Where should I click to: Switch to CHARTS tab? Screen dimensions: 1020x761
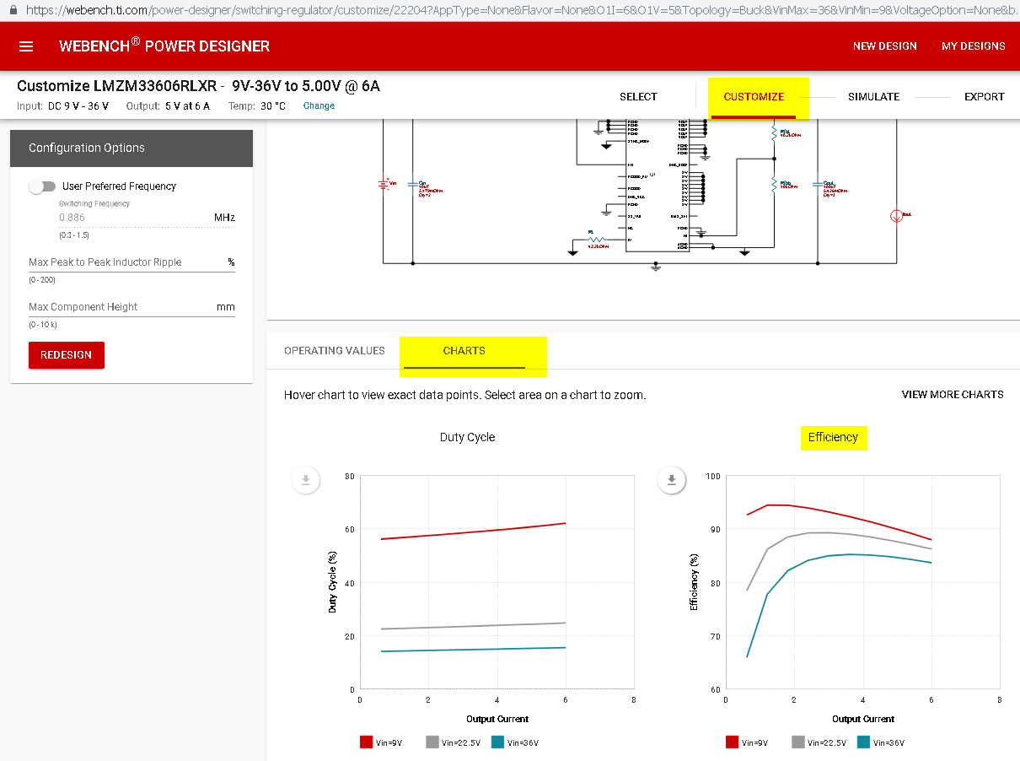464,351
